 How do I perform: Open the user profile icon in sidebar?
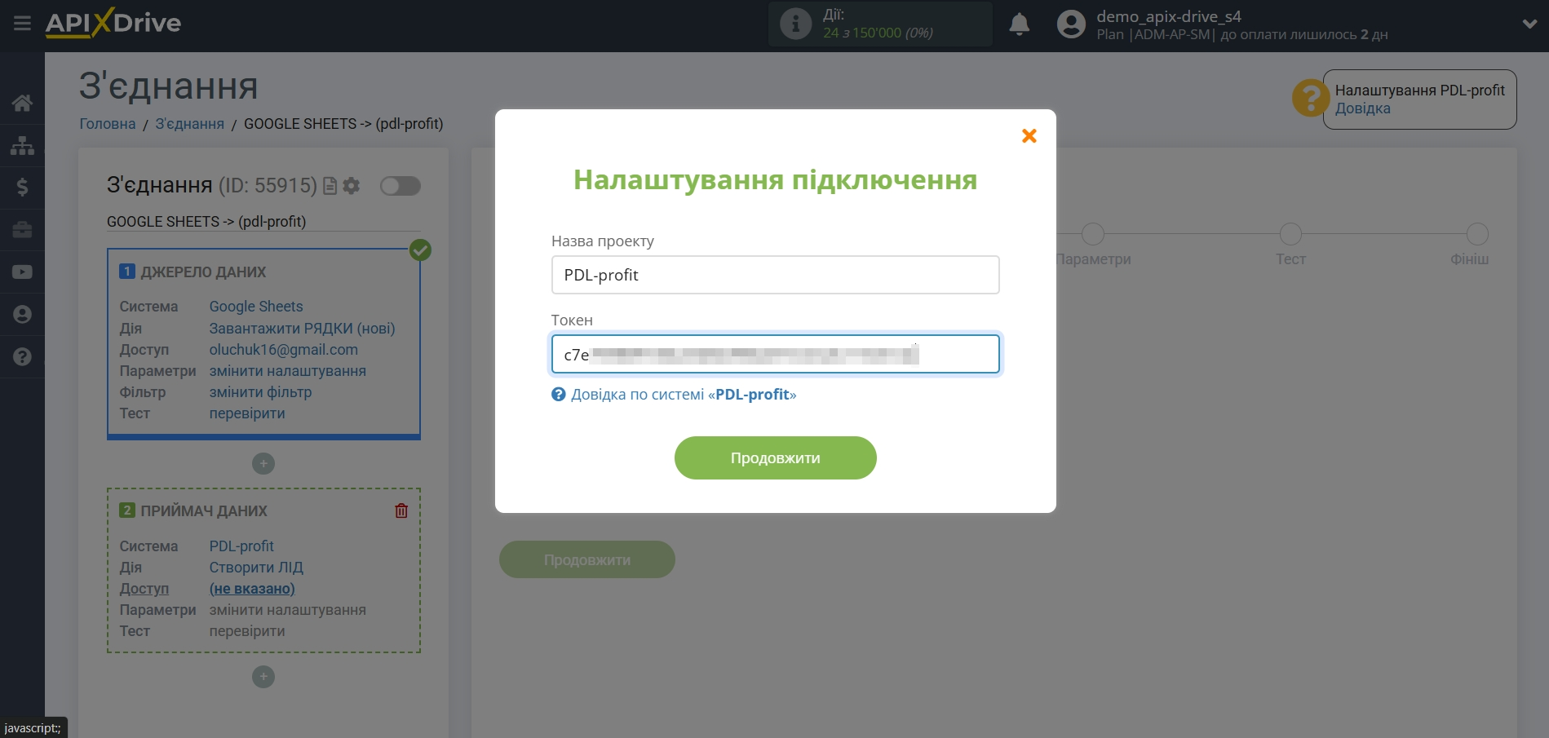pos(22,315)
